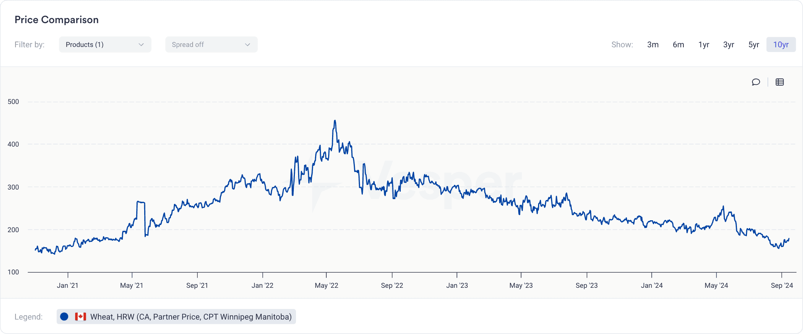This screenshot has width=803, height=334.
Task: Click the 100 y-axis label
Action: [x=13, y=272]
